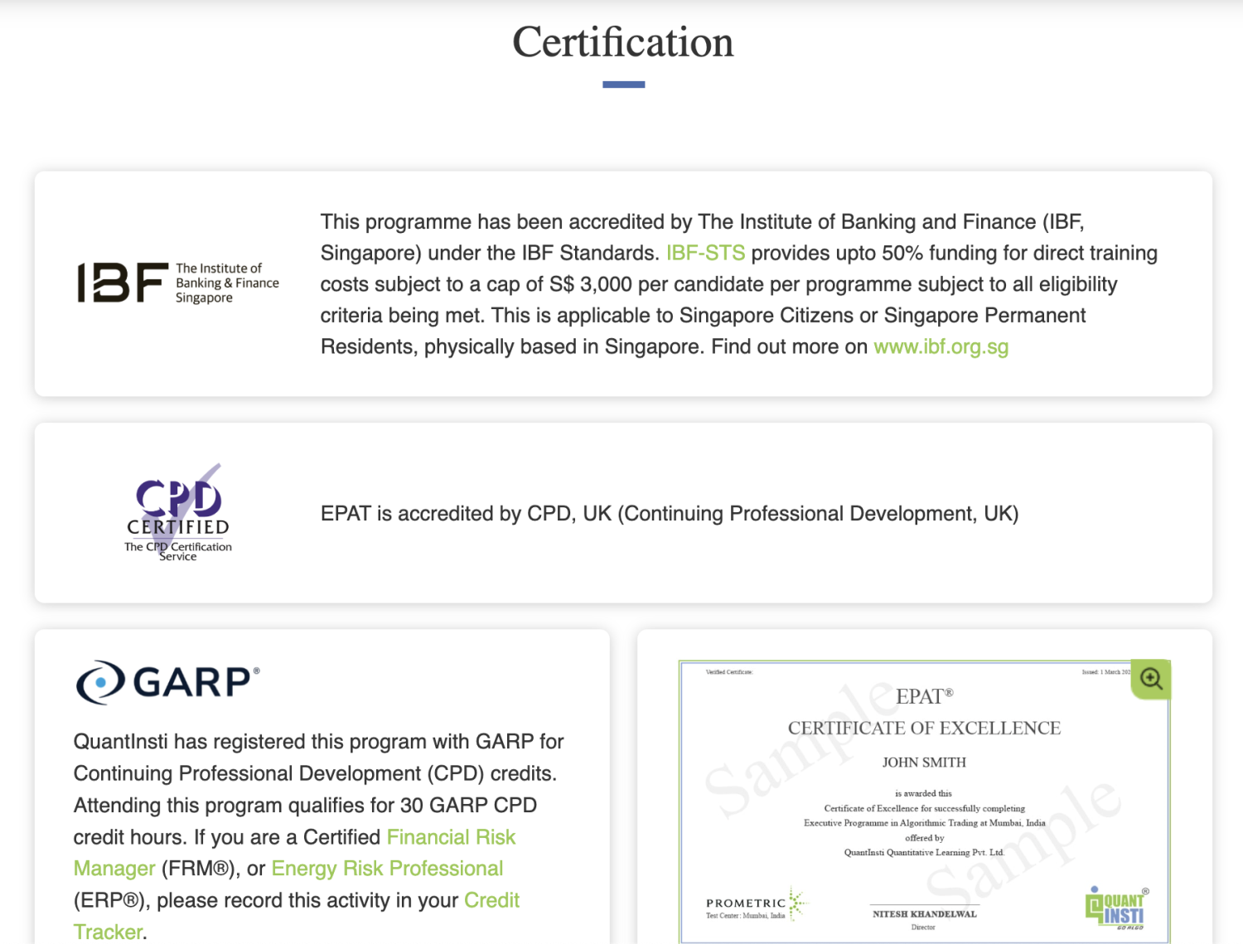Click the IBF Singapore logo
The height and width of the screenshot is (944, 1243).
pyautogui.click(x=178, y=283)
